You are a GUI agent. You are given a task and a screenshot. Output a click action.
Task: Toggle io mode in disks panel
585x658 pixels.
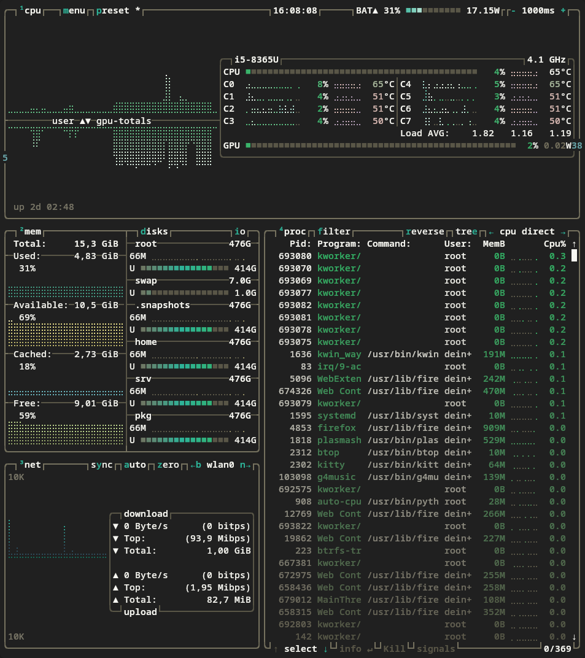(239, 231)
